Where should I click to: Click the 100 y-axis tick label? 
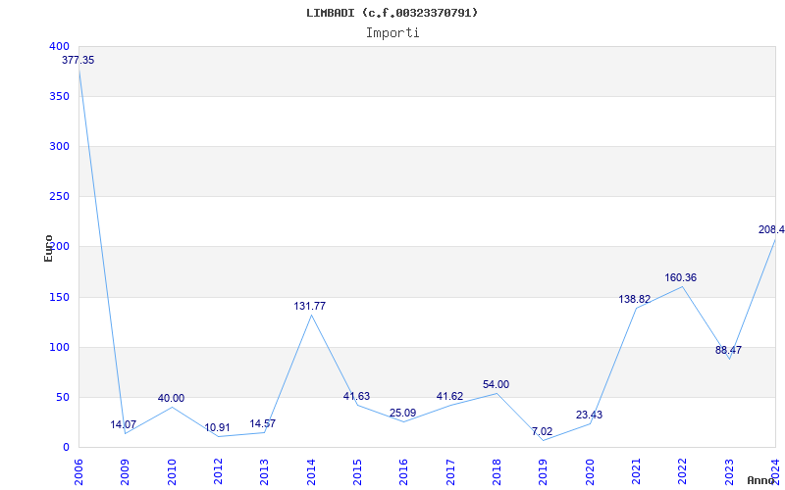point(59,348)
